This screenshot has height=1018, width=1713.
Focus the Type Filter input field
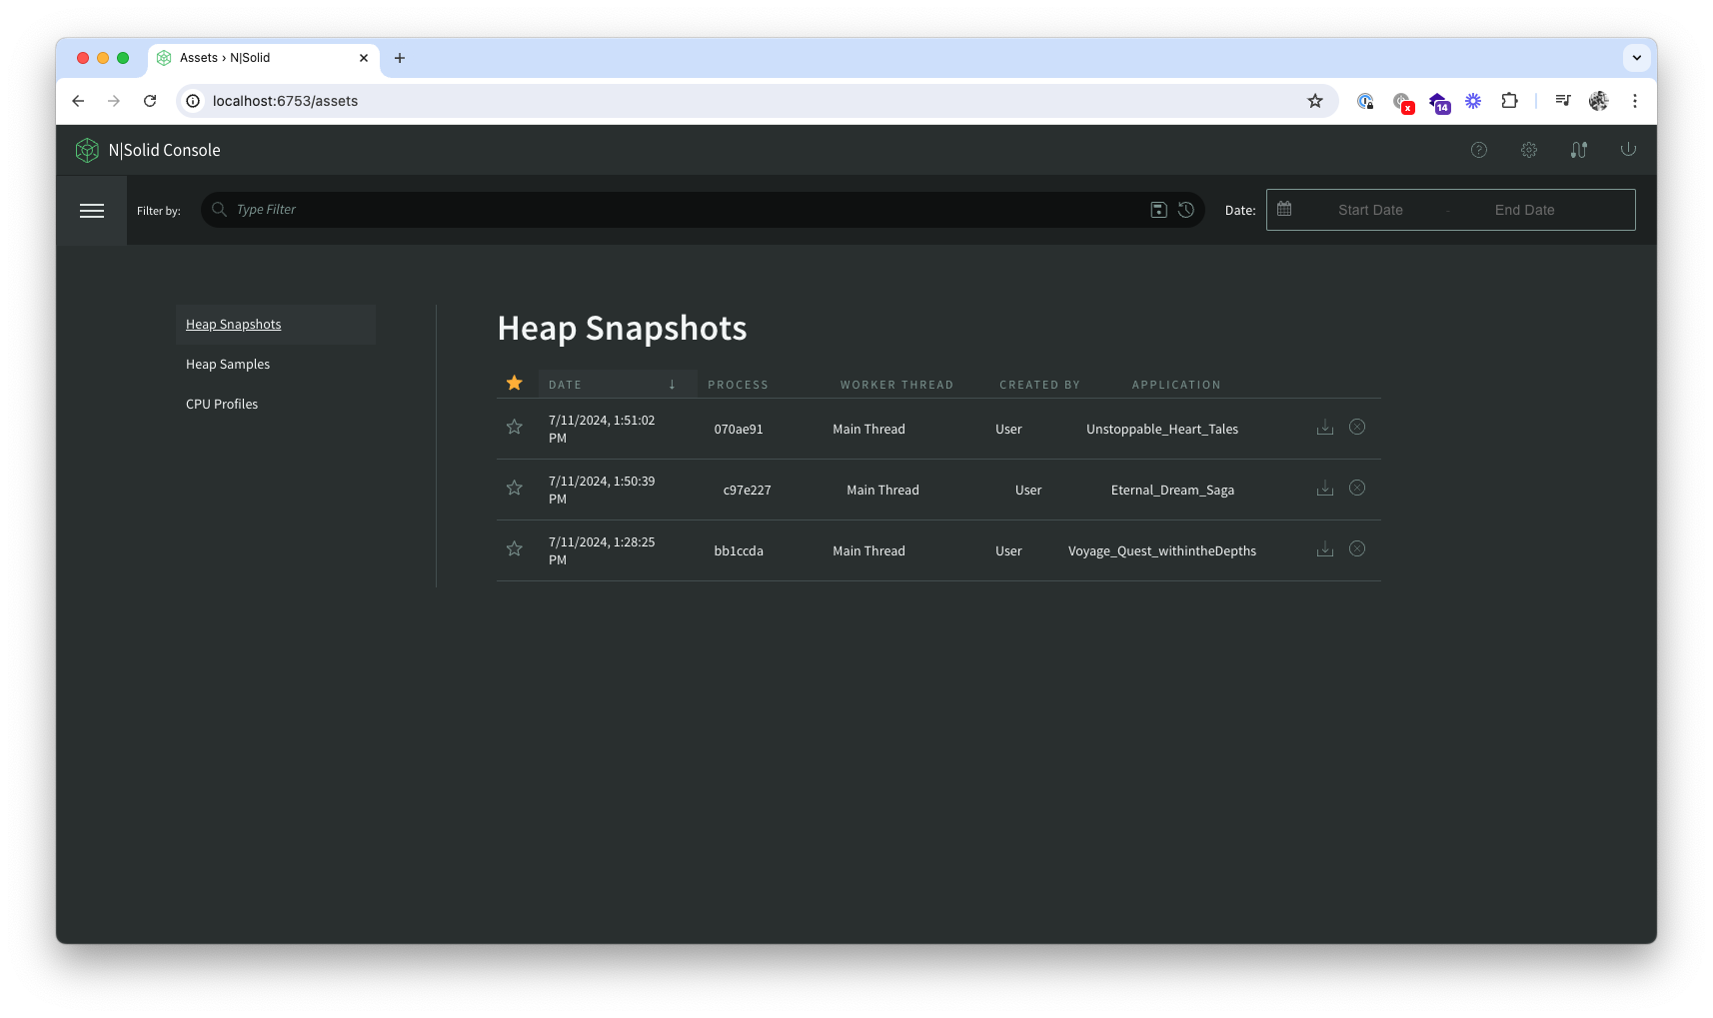click(690, 210)
